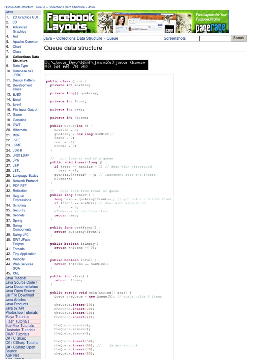
Task: Open Regular Expressions category
Action: tap(22, 198)
